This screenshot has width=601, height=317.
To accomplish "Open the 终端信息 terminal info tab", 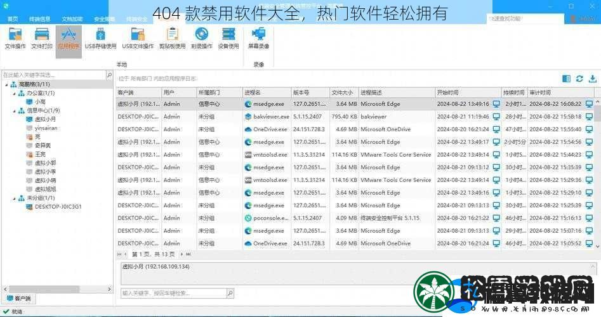I will point(39,19).
